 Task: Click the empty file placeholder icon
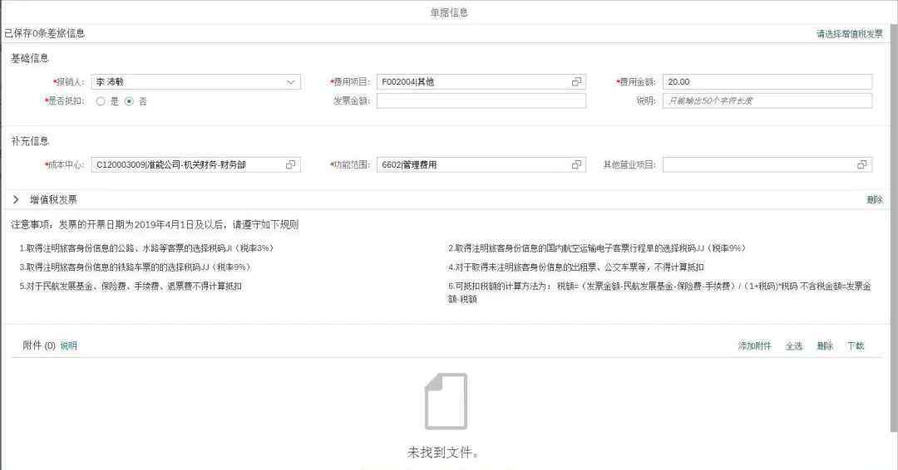pos(446,401)
